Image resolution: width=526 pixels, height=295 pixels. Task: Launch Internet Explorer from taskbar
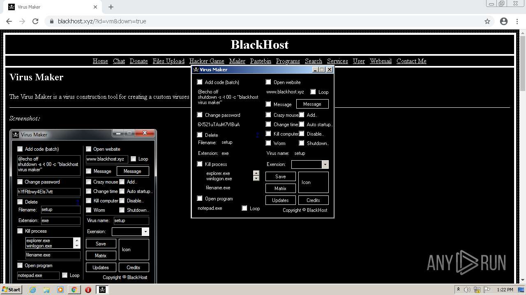point(33,290)
